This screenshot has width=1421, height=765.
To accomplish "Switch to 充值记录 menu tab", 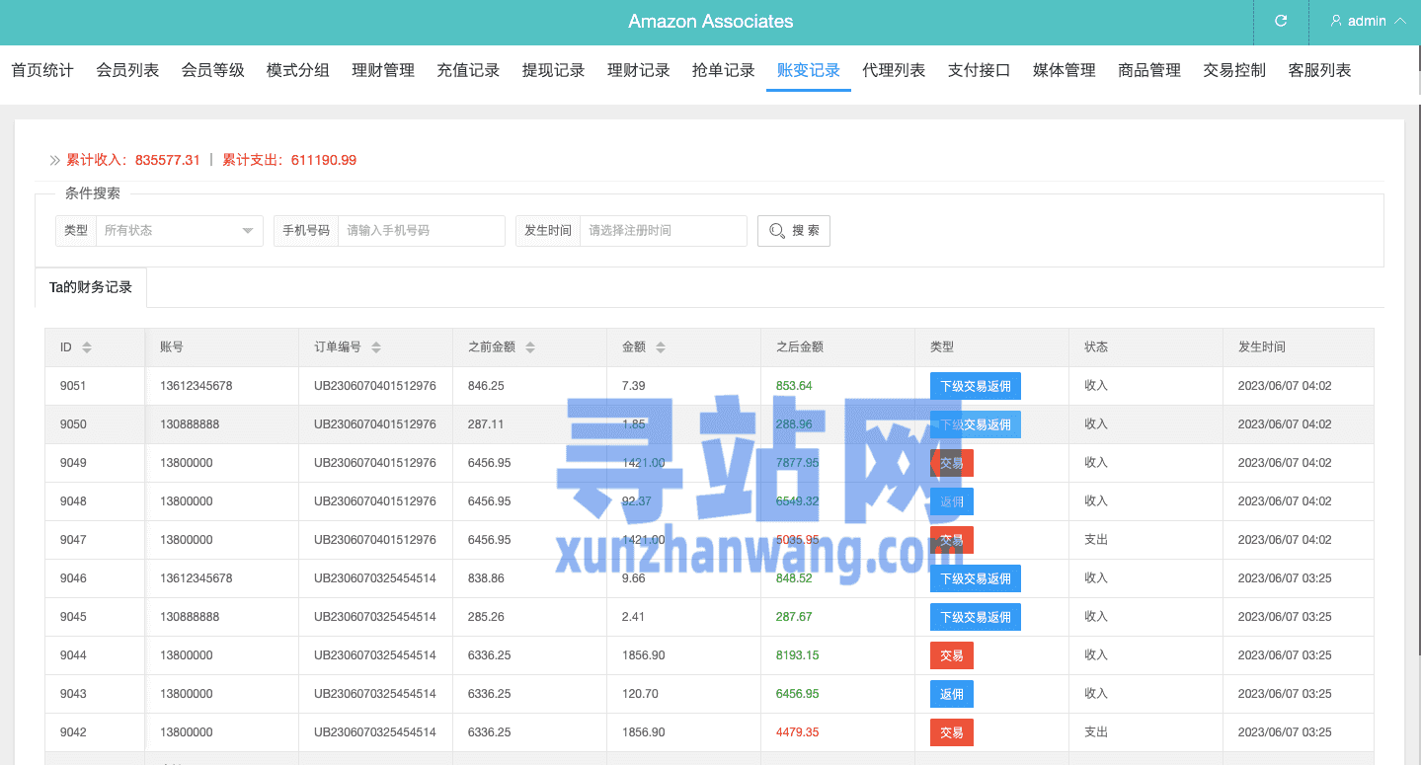I will point(468,70).
